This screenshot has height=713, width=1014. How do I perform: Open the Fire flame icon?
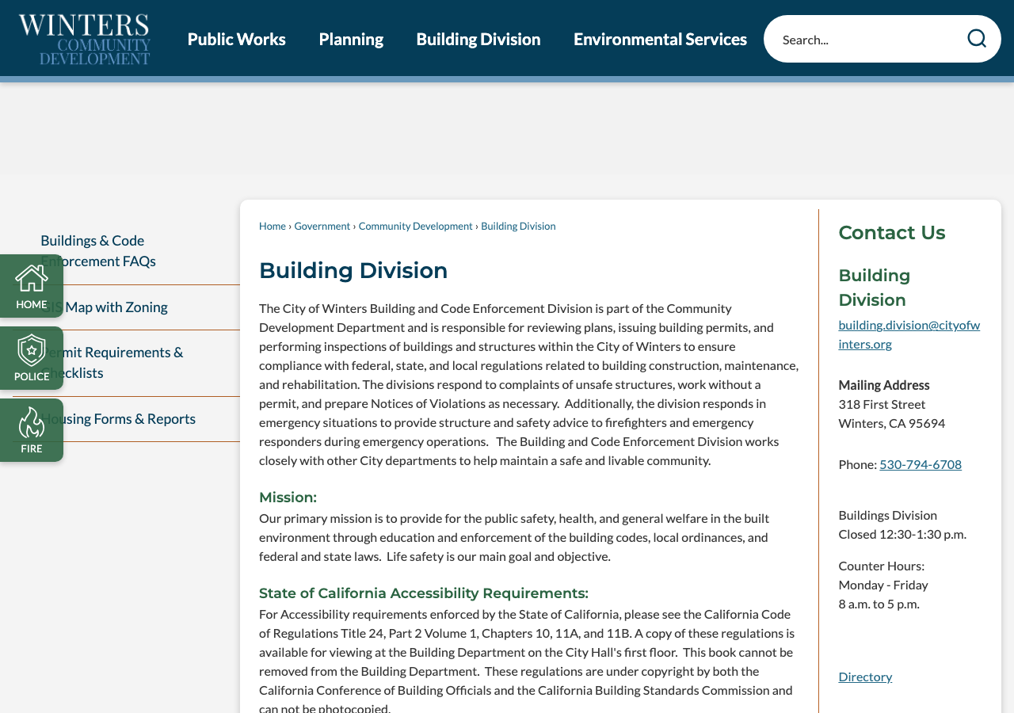point(32,430)
